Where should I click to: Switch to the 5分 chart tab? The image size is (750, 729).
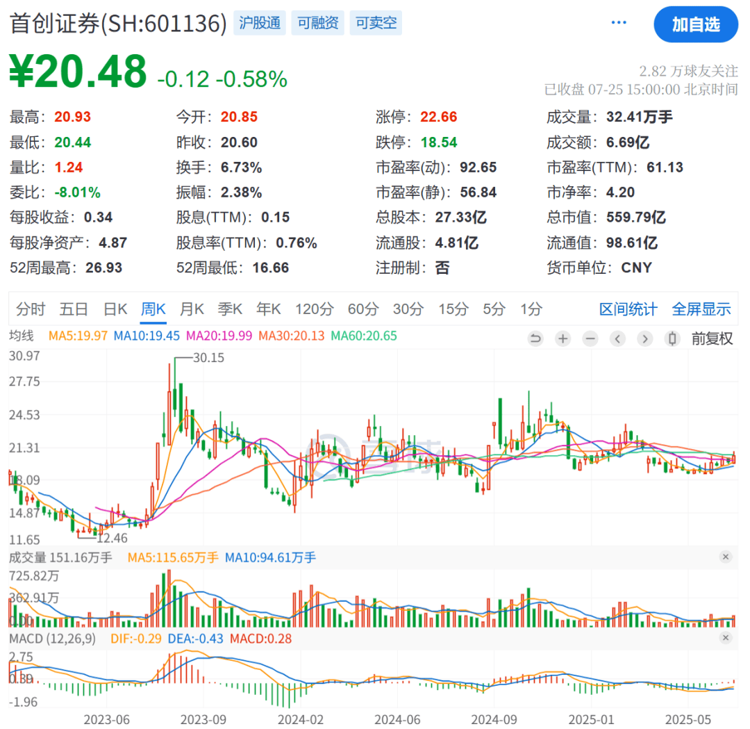pos(494,309)
